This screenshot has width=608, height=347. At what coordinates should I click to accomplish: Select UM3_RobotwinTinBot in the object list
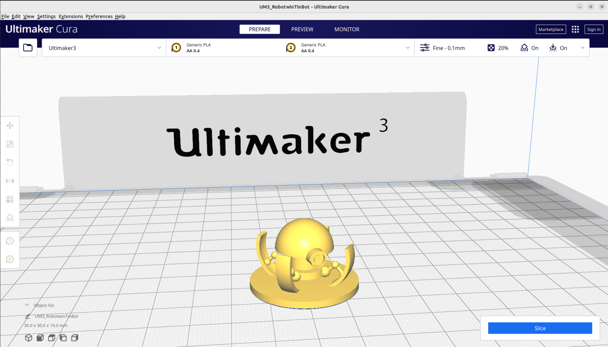coord(56,316)
